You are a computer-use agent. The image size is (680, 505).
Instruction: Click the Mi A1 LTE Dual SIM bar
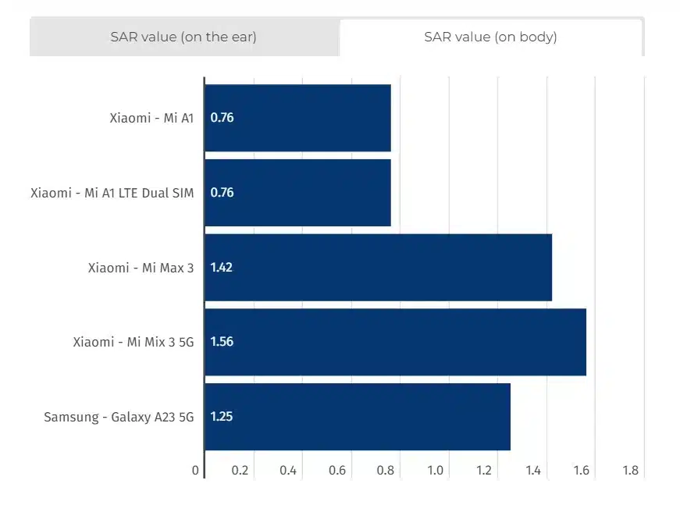tap(312, 193)
